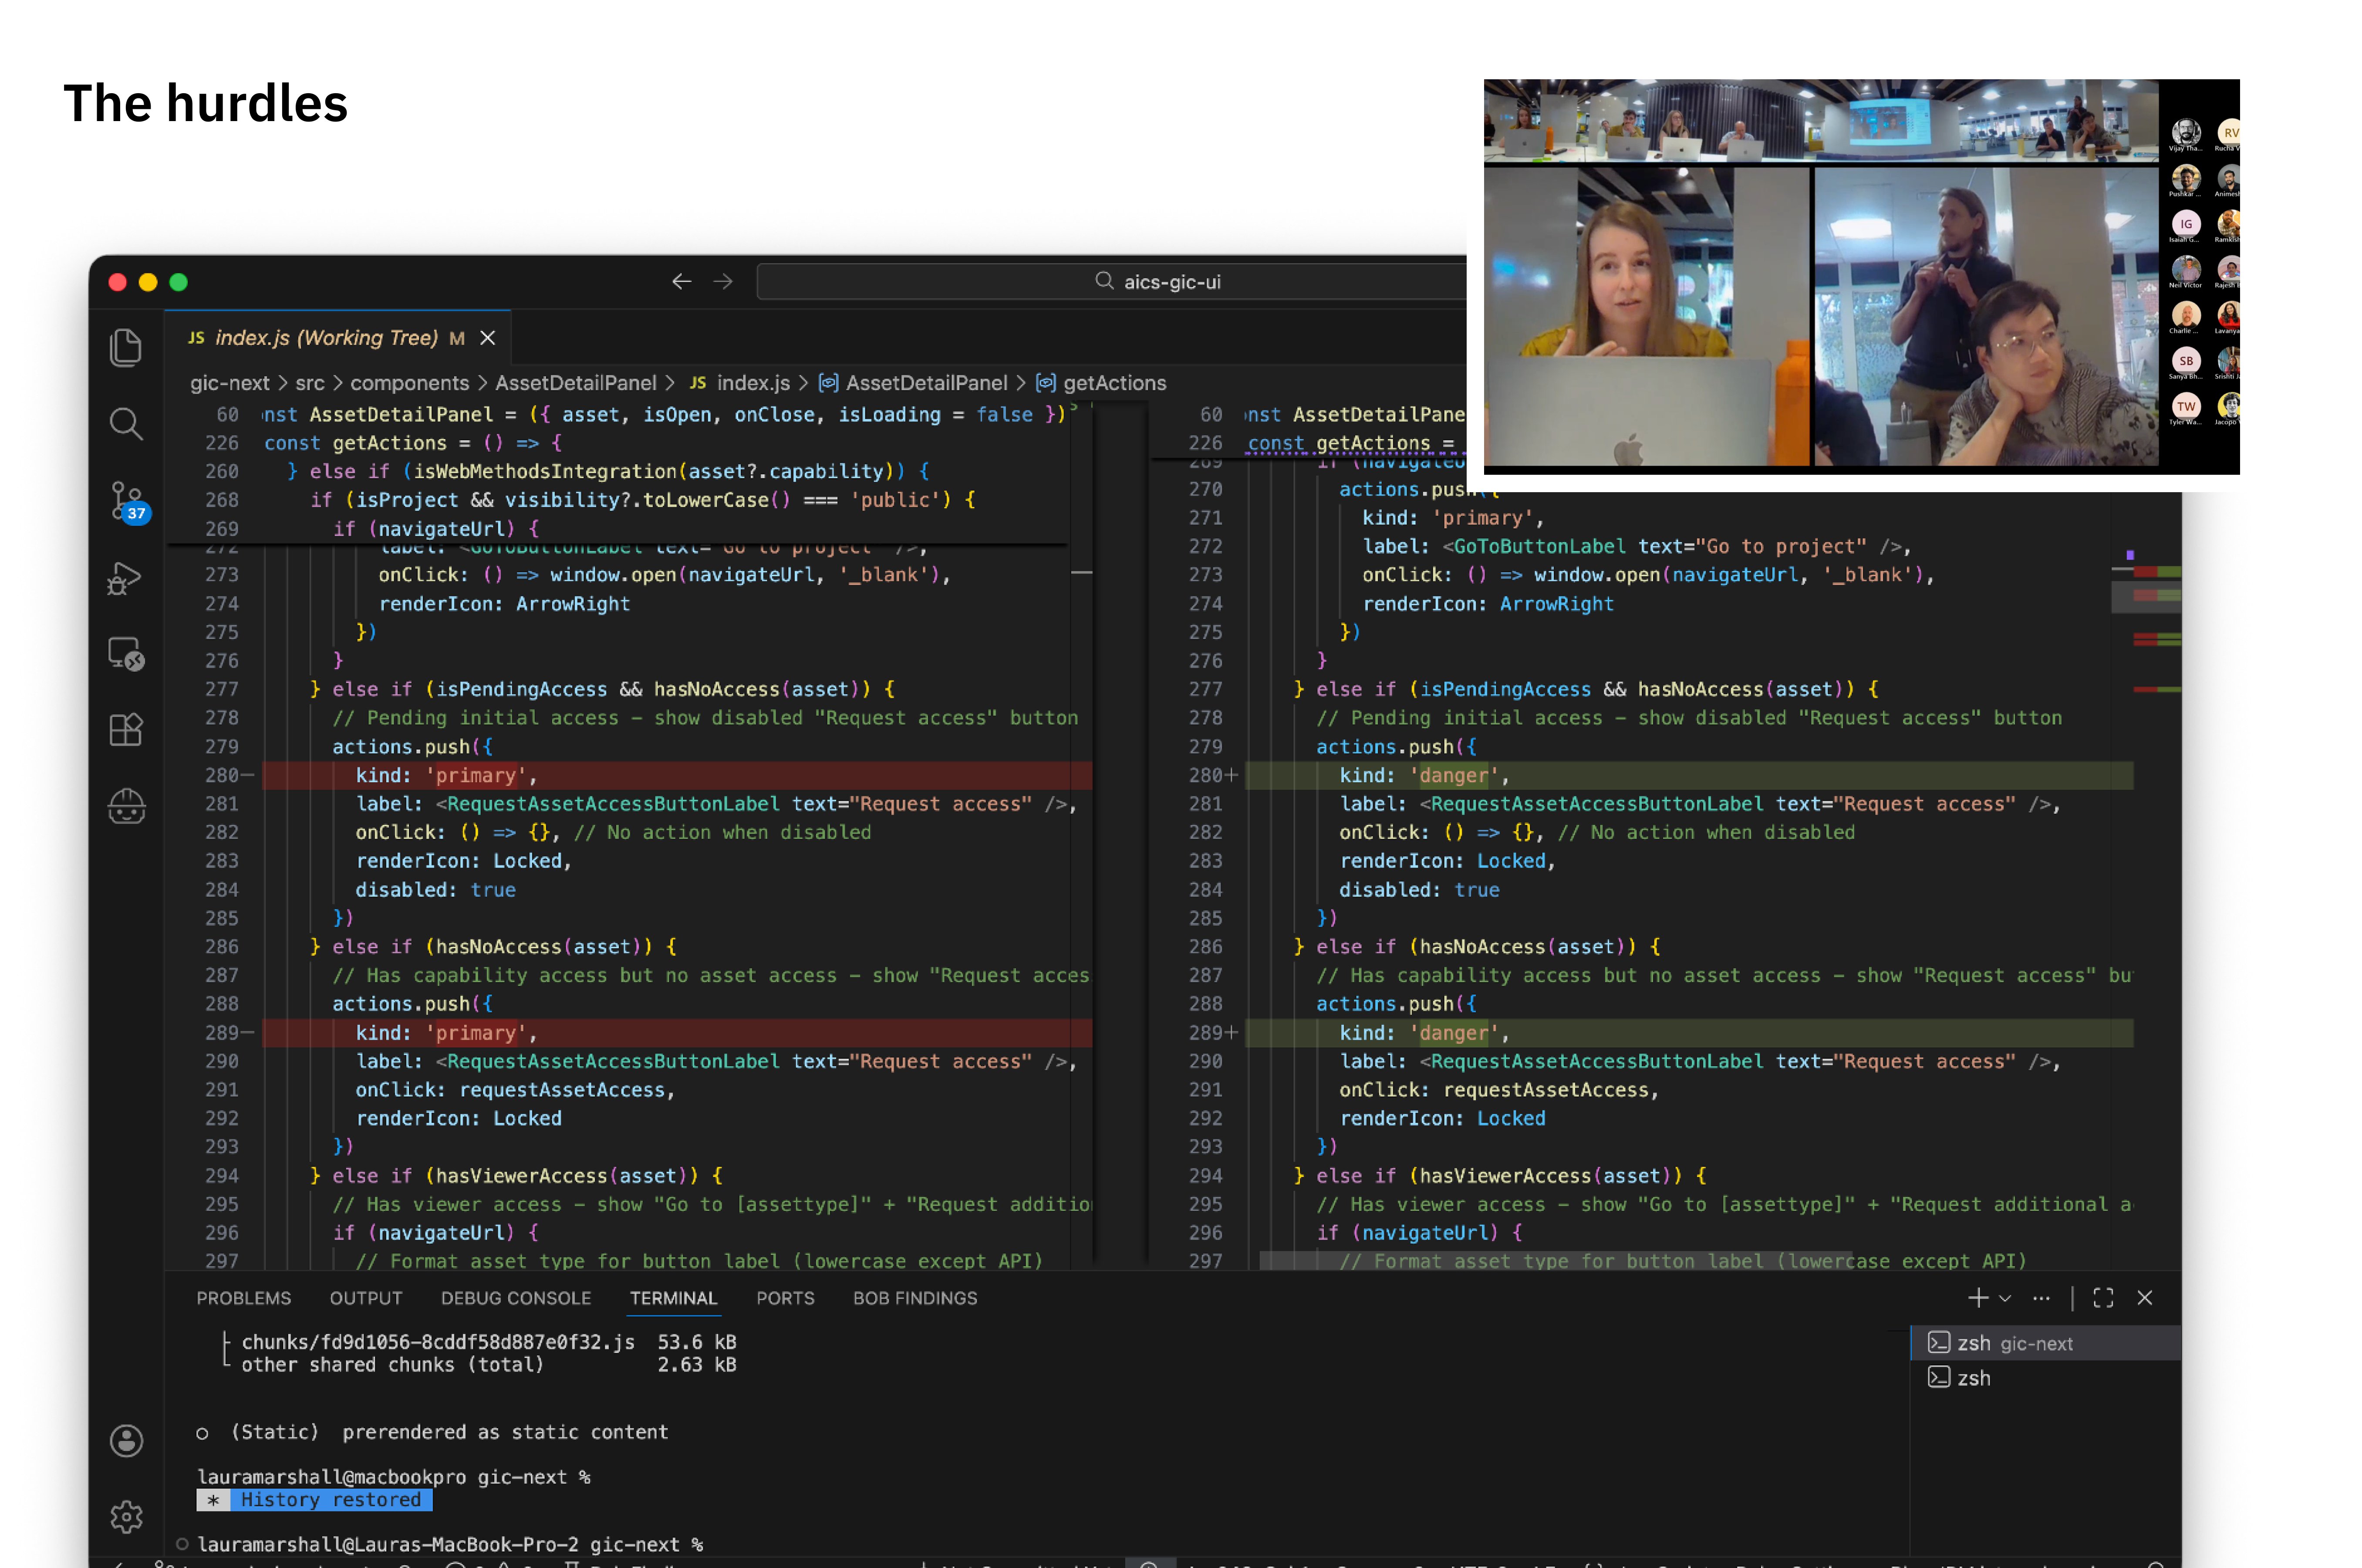Click the panoramic office camera strip
Image resolution: width=2362 pixels, height=1568 pixels.
tap(1820, 120)
